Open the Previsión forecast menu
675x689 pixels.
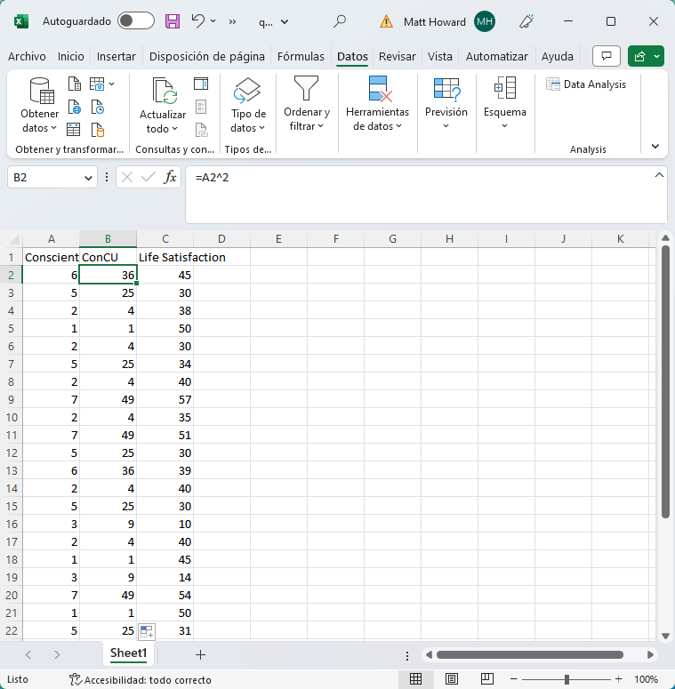pos(446,105)
